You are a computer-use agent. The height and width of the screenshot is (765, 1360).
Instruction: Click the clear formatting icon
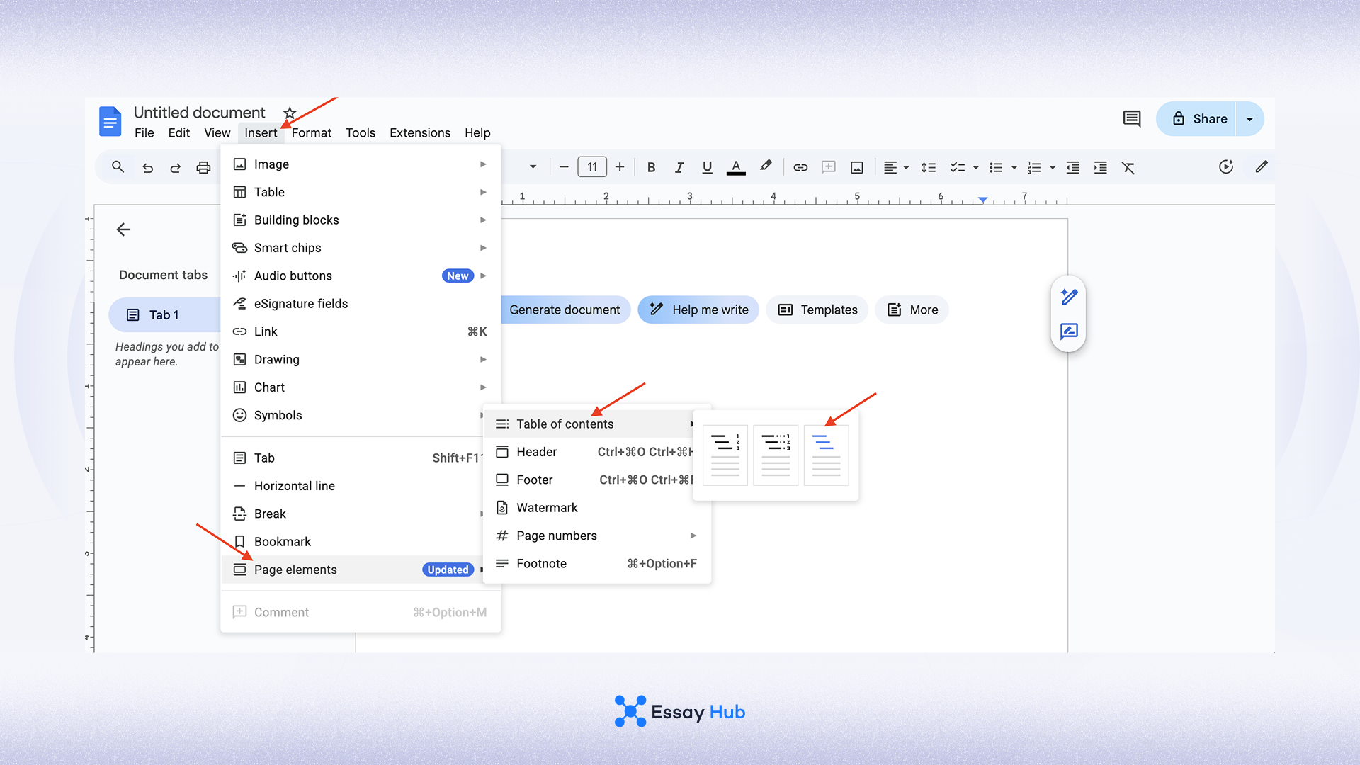[1128, 167]
